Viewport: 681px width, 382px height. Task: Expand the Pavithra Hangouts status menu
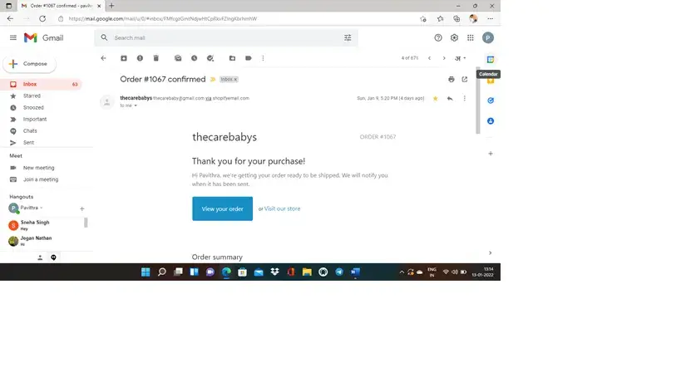(42, 208)
